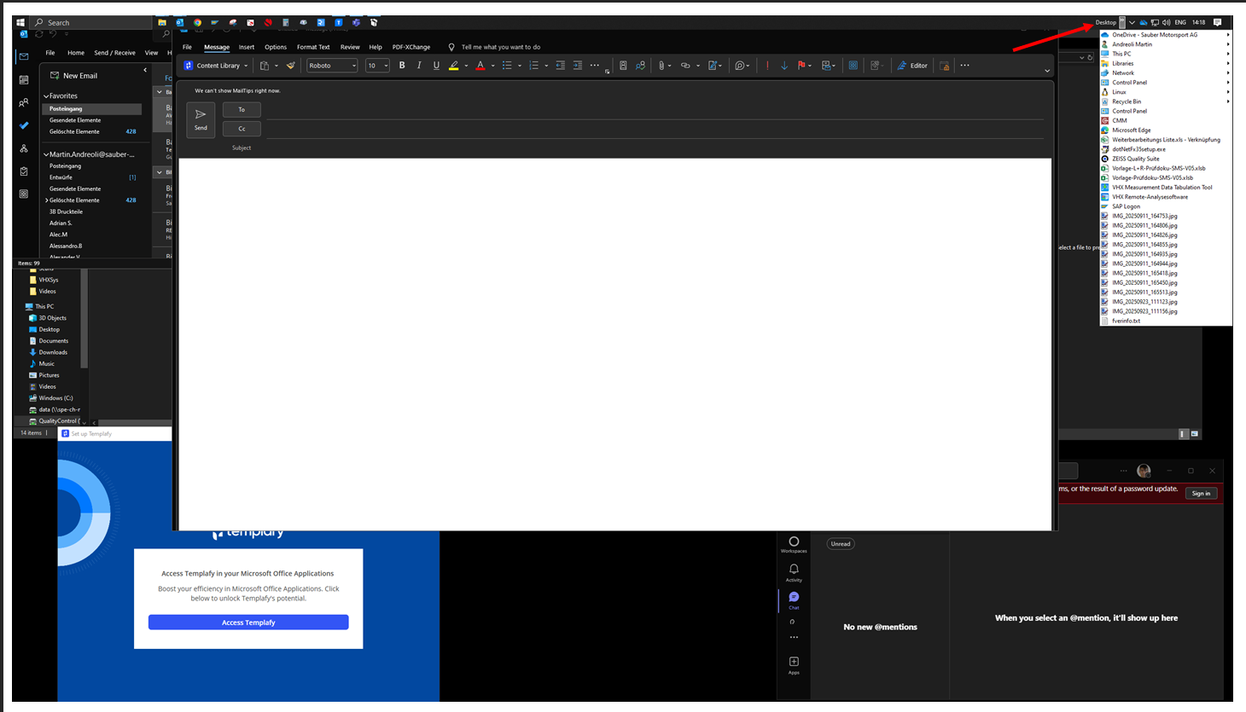Open the PDF-XChange tab
Image resolution: width=1246 pixels, height=712 pixels.
click(x=411, y=47)
